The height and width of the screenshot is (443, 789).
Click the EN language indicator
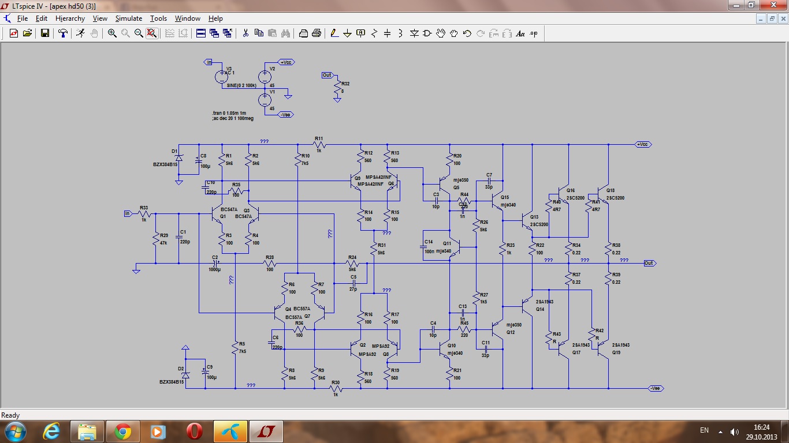pos(704,430)
